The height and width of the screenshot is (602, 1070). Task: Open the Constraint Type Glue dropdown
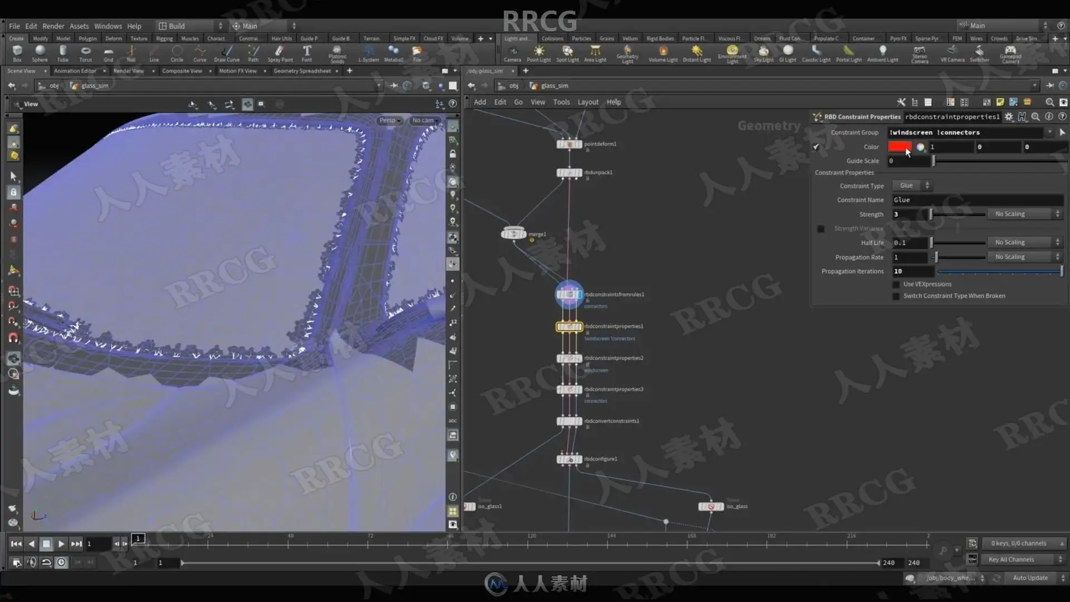click(x=912, y=186)
